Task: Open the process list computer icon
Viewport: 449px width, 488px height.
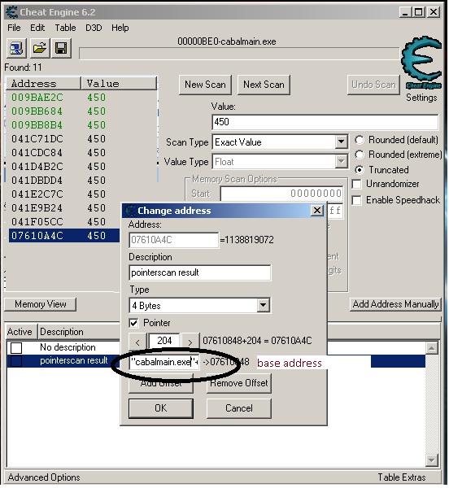Action: (16, 48)
